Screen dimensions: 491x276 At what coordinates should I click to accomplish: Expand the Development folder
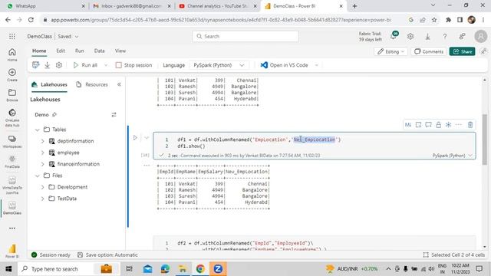(x=43, y=187)
